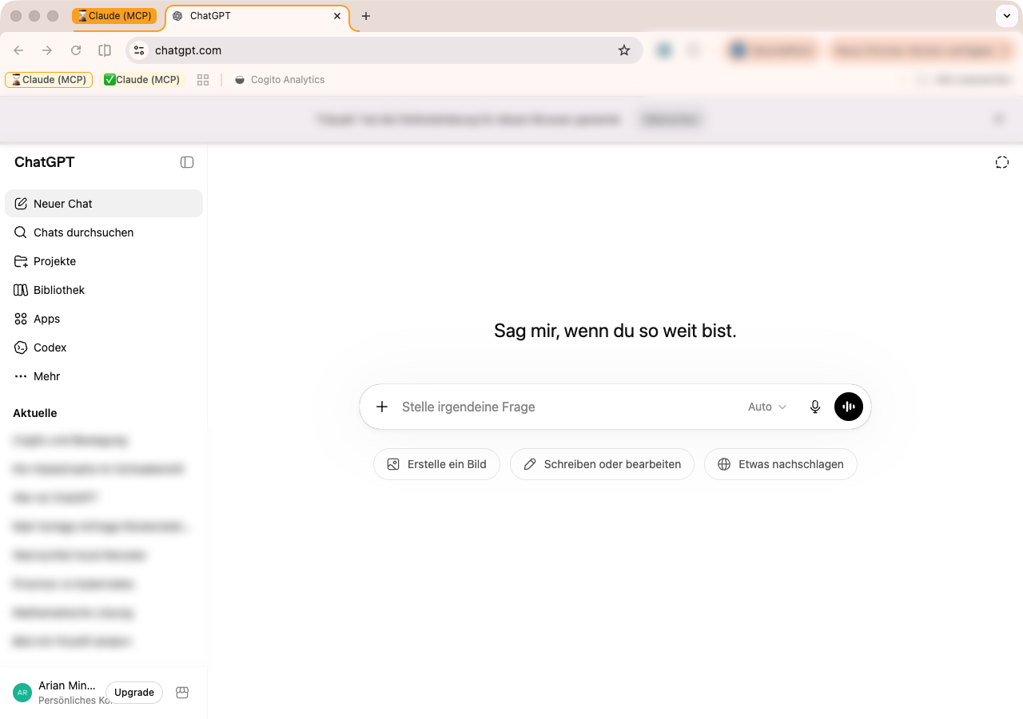Go forward in browser history
Image resolution: width=1023 pixels, height=719 pixels.
(47, 50)
